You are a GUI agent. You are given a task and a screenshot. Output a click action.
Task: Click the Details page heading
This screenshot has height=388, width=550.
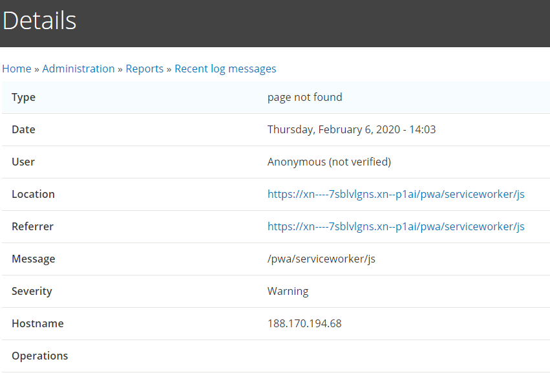(x=39, y=20)
